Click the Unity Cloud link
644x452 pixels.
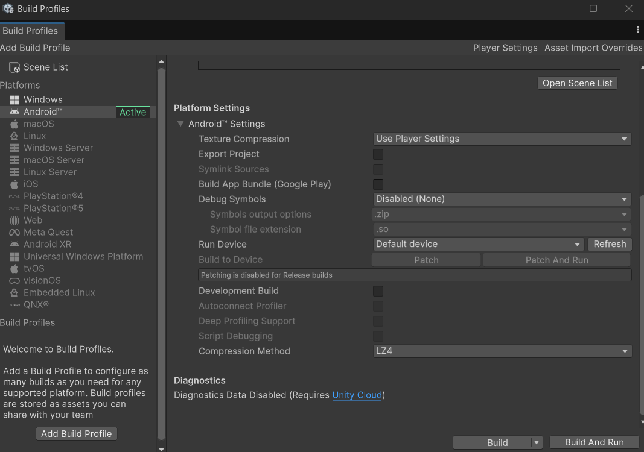coord(357,395)
